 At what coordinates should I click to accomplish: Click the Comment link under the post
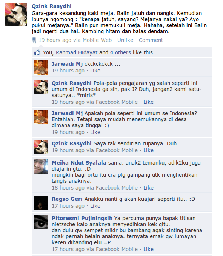tap(151, 40)
